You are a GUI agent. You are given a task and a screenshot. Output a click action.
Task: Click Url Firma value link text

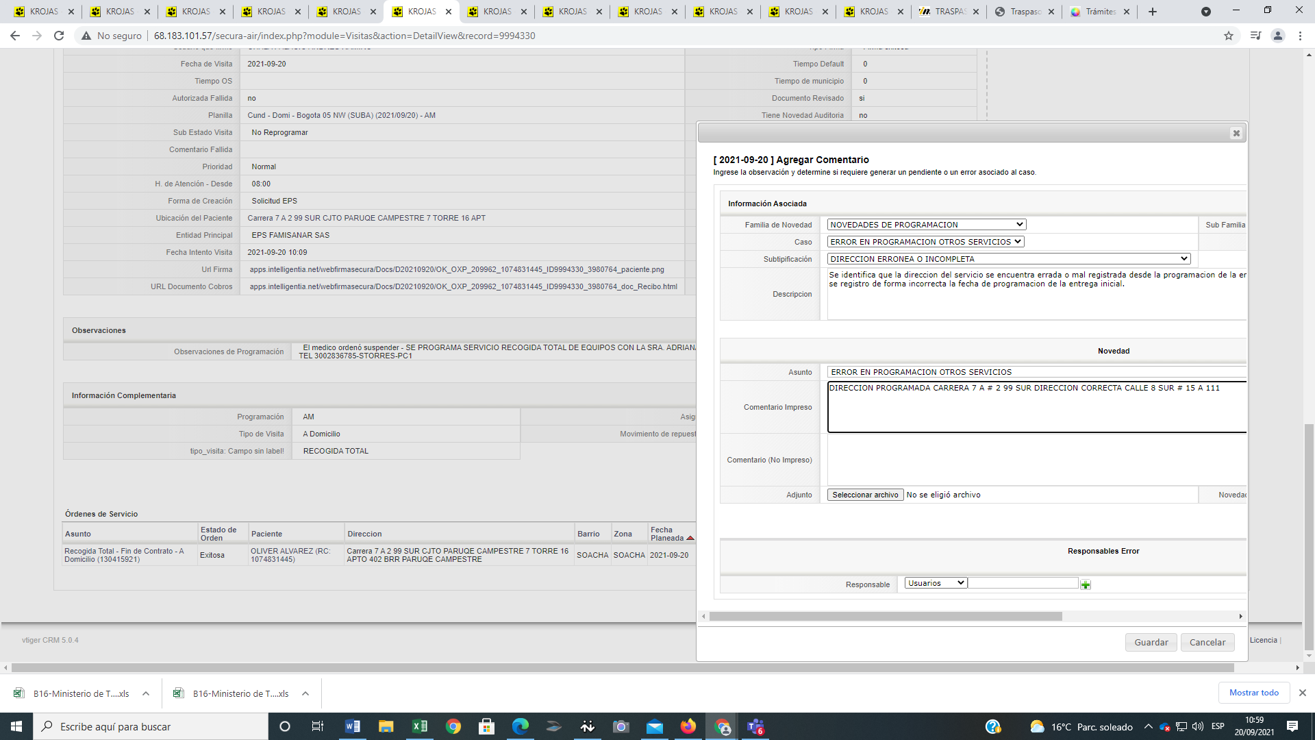[457, 269]
